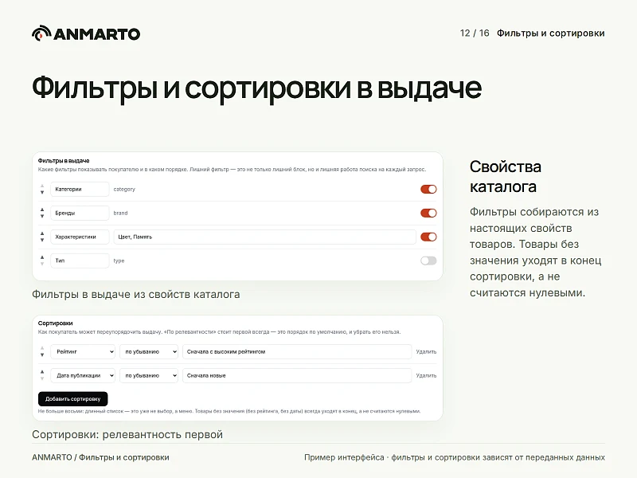Delete the Рейтинг sorting row
The image size is (637, 478).
tap(426, 351)
